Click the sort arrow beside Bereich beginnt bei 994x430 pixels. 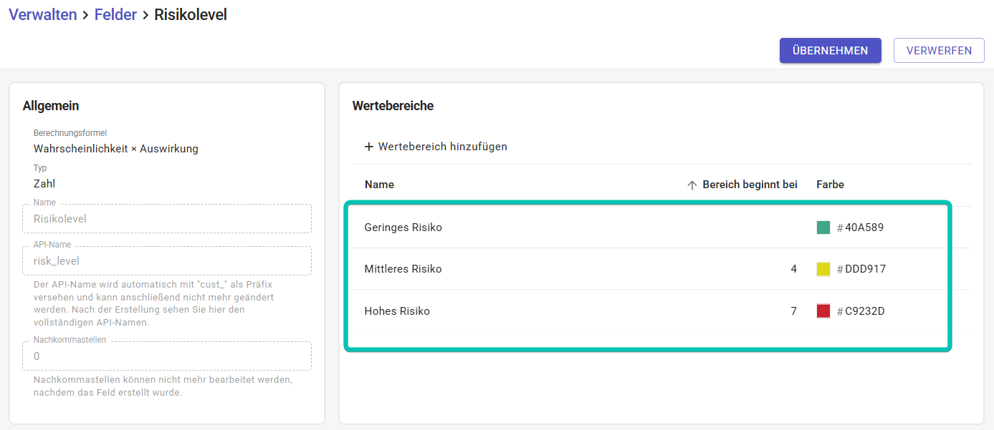point(692,185)
